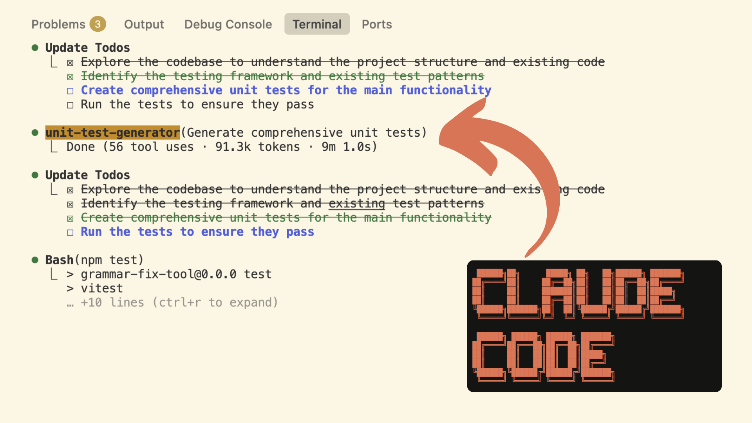The height and width of the screenshot is (423, 752).
Task: Click checked box beside green Create comprehensive unit tests
Action: point(70,218)
